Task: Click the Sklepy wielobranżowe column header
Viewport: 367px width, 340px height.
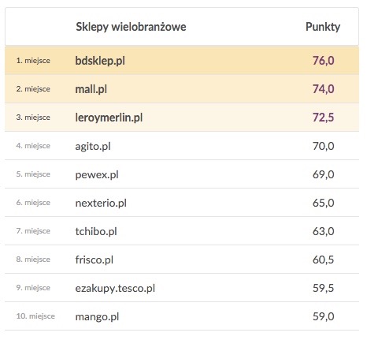Action: tap(131, 27)
